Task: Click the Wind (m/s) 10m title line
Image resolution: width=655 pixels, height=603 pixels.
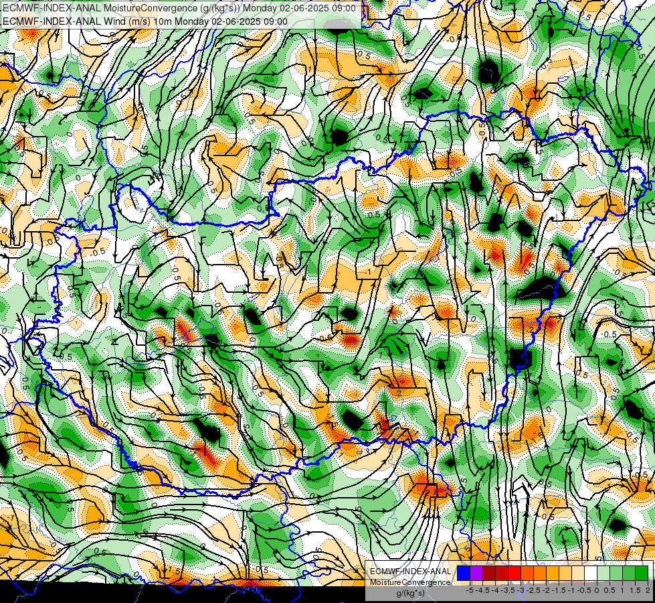Action: click(145, 21)
